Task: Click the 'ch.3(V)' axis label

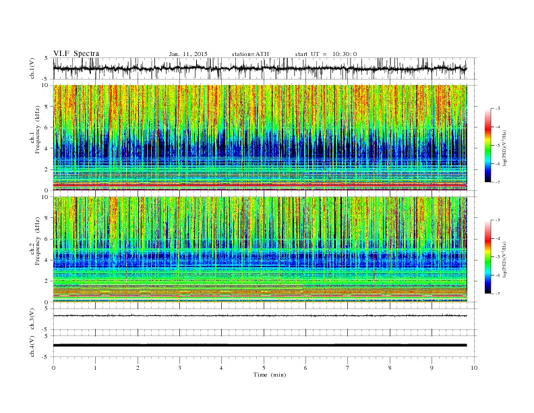Action: click(x=32, y=319)
